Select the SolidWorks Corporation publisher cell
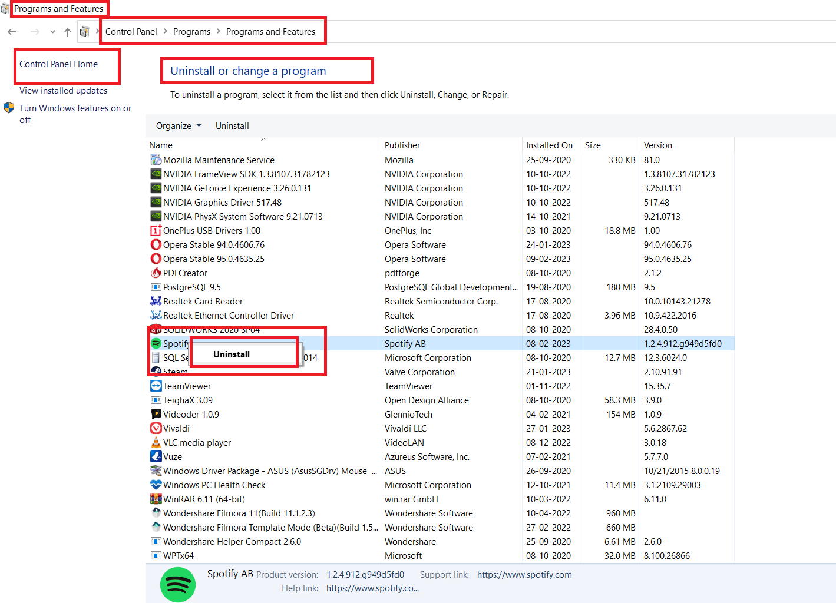Screen dimensions: 836x603 click(431, 330)
